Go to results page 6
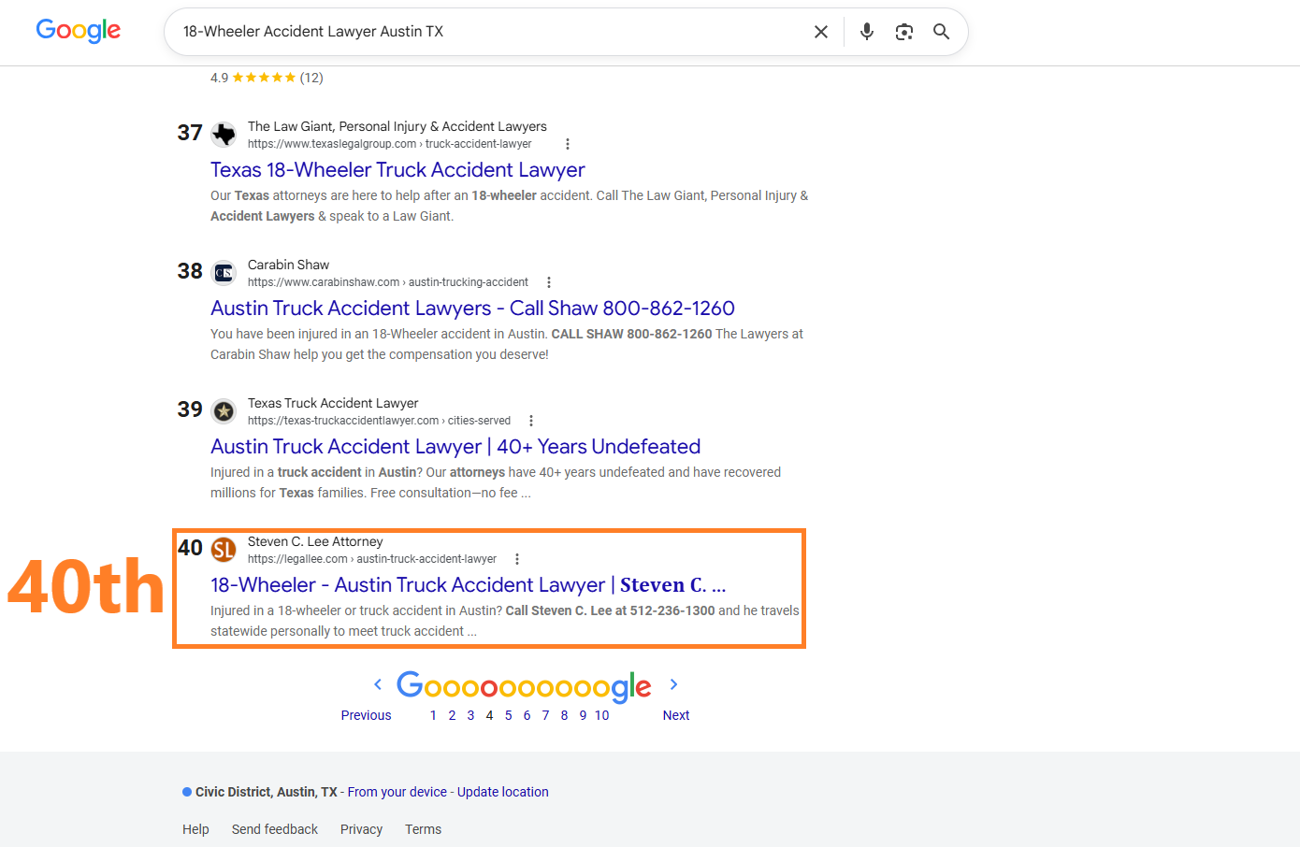The width and height of the screenshot is (1300, 847). coord(527,715)
